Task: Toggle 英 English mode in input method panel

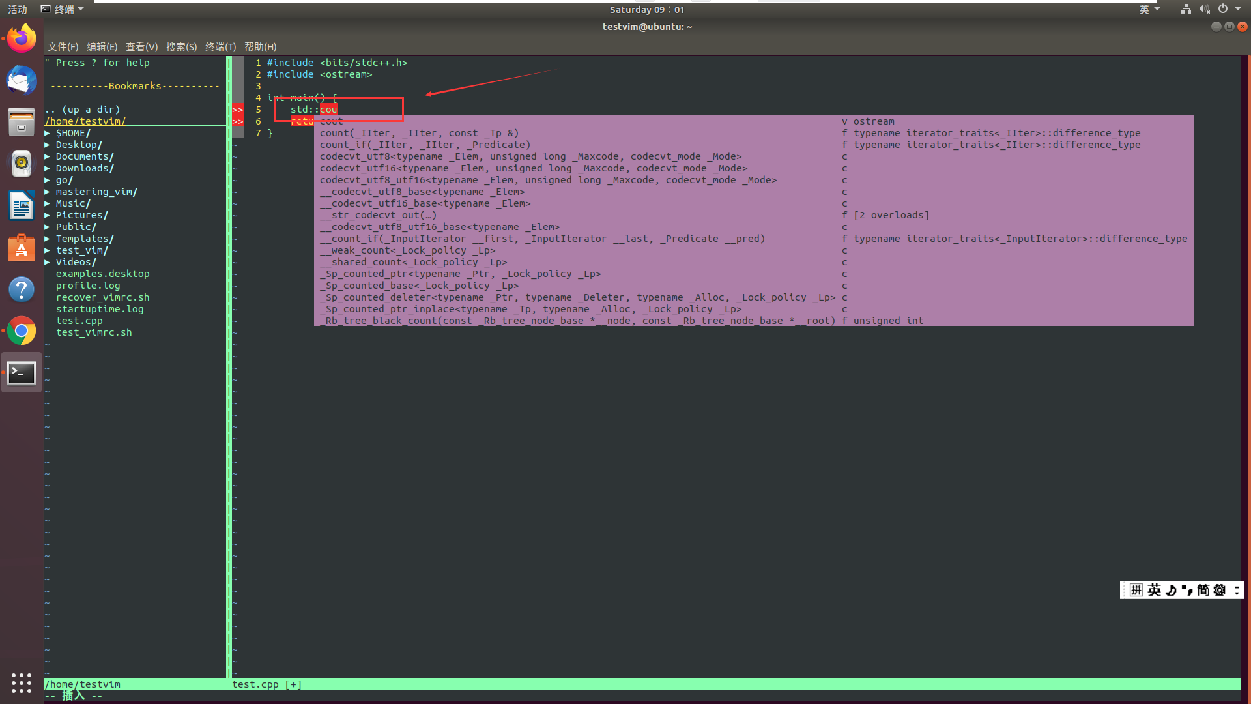Action: 1154,590
